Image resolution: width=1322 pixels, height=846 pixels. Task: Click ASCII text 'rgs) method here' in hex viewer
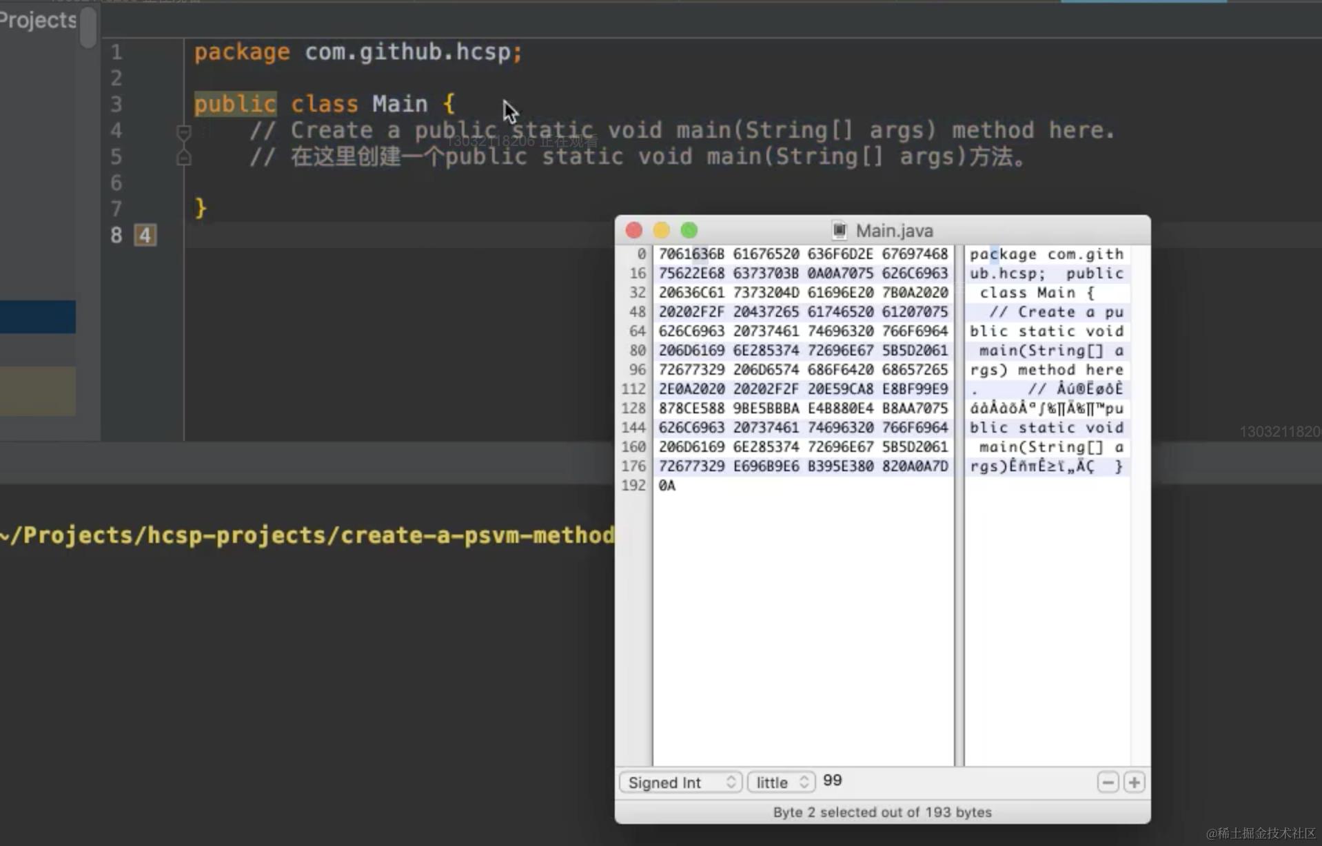pyautogui.click(x=1046, y=370)
